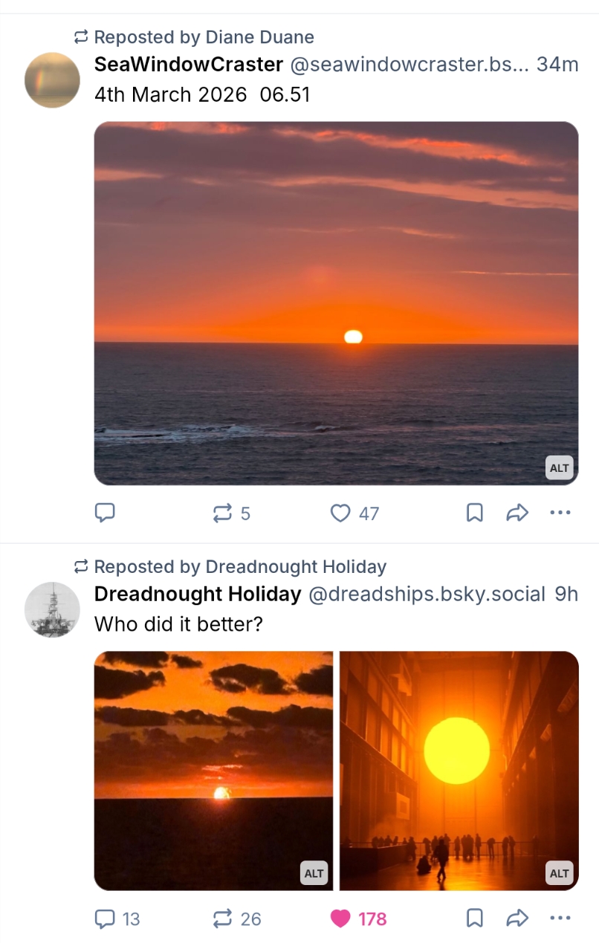The width and height of the screenshot is (599, 943).
Task: Repost the 'Who did it better?' post
Action: [x=222, y=919]
